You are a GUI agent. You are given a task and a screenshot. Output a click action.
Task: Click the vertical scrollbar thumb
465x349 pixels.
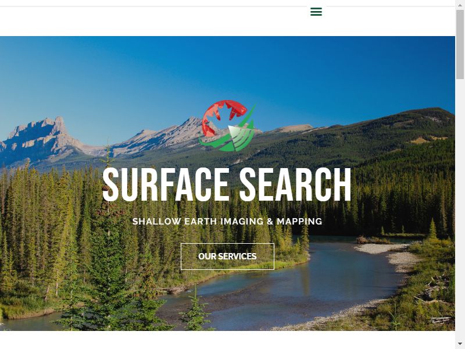click(x=460, y=45)
